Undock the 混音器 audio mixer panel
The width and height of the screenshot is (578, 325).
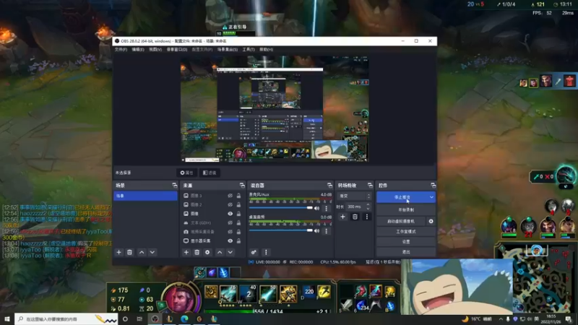coord(329,186)
